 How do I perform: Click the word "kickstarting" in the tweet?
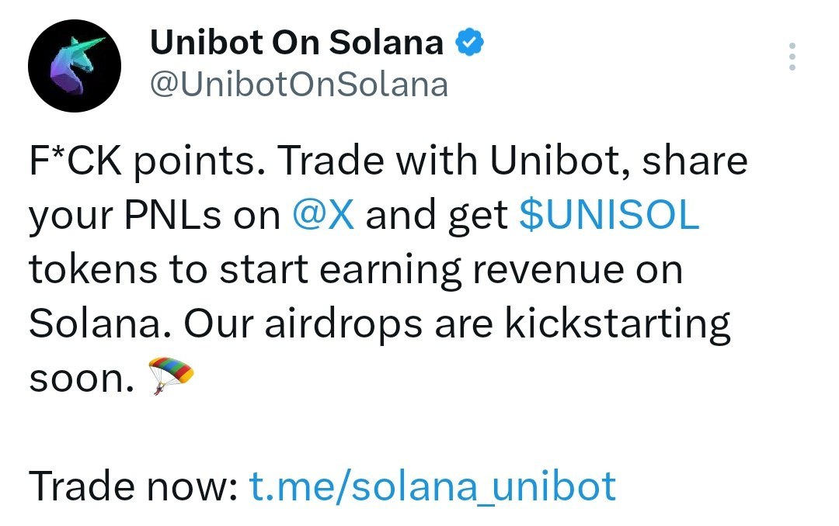coord(618,324)
